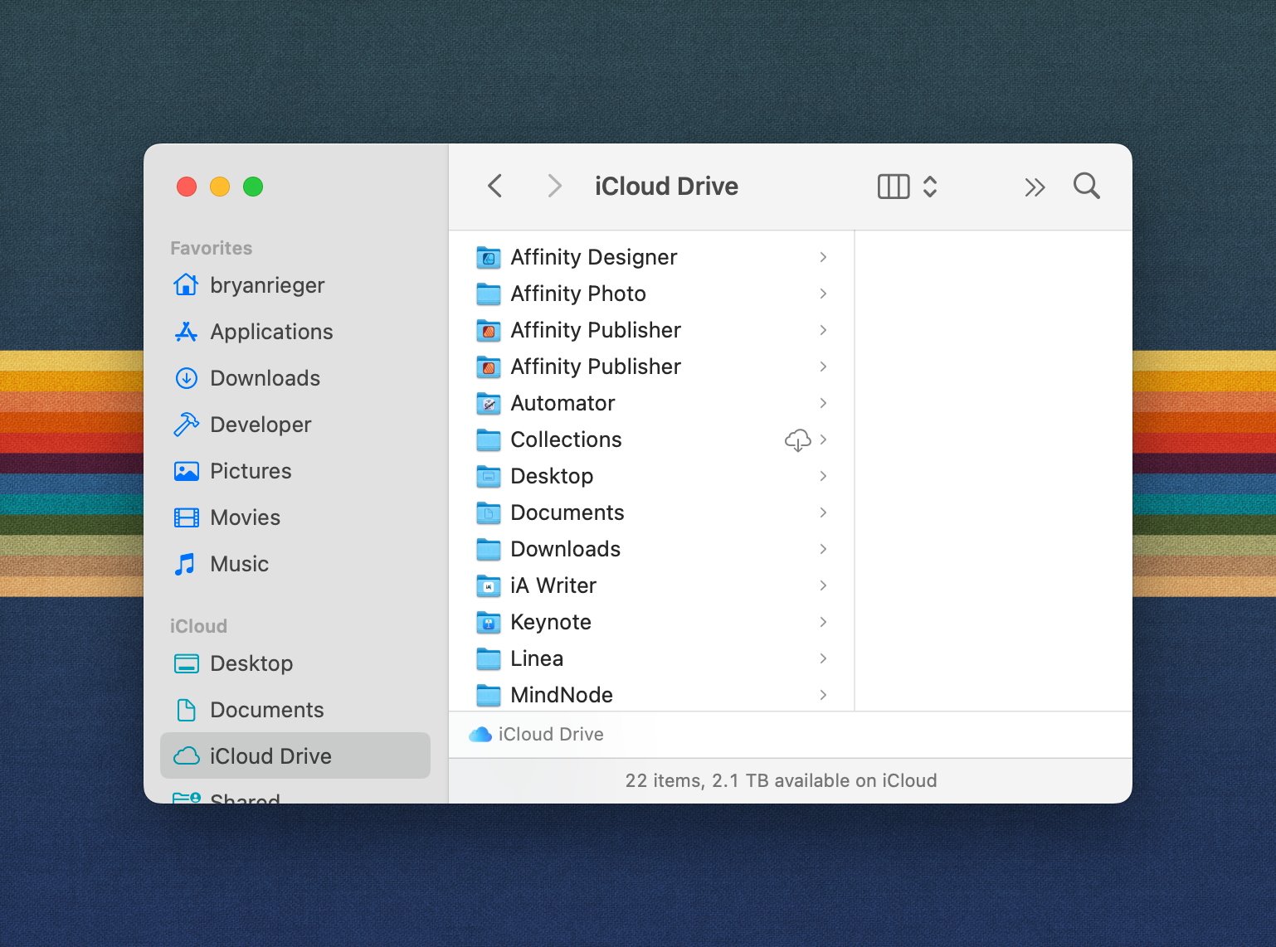Expand Automator with its chevron
Image resolution: width=1276 pixels, height=947 pixels.
pyautogui.click(x=823, y=403)
